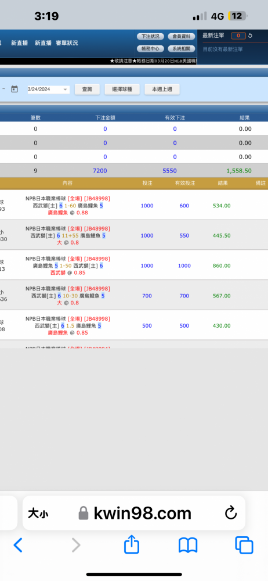Open Safari bookmarks
The height and width of the screenshot is (581, 268).
point(188,546)
